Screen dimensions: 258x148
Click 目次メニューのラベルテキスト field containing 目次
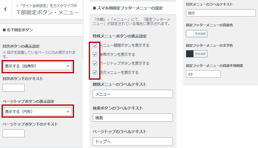[221, 13]
